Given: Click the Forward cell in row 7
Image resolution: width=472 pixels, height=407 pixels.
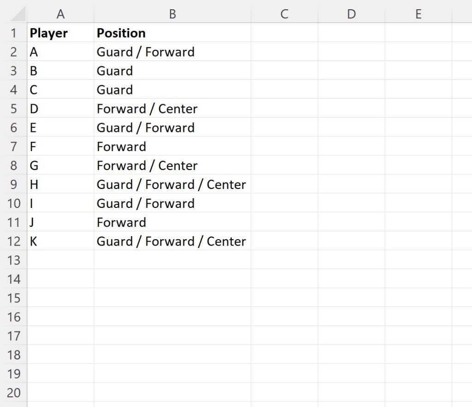Looking at the screenshot, I should tap(172, 147).
